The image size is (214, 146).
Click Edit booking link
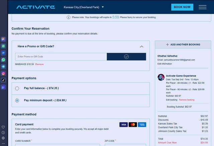click(x=172, y=100)
